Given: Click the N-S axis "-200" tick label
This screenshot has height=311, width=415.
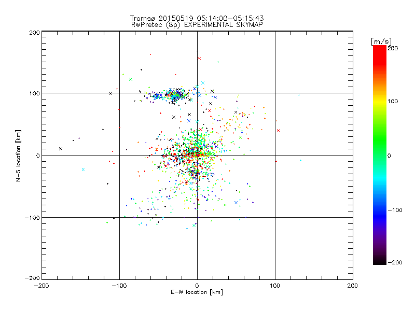Looking at the screenshot, I should coord(32,278).
